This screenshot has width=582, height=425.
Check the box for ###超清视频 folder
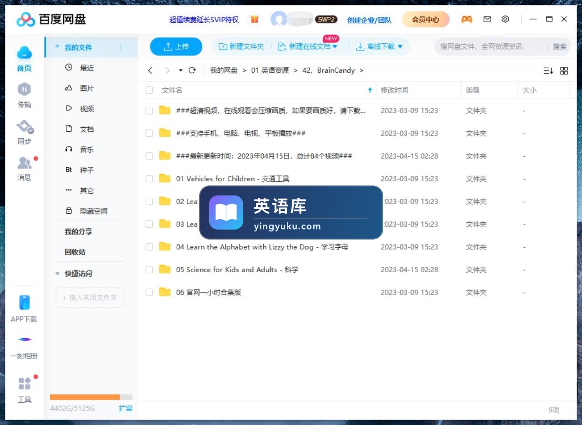pos(149,110)
